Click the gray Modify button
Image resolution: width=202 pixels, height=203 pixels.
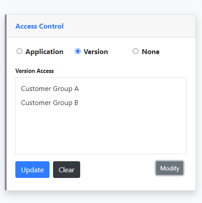(170, 168)
